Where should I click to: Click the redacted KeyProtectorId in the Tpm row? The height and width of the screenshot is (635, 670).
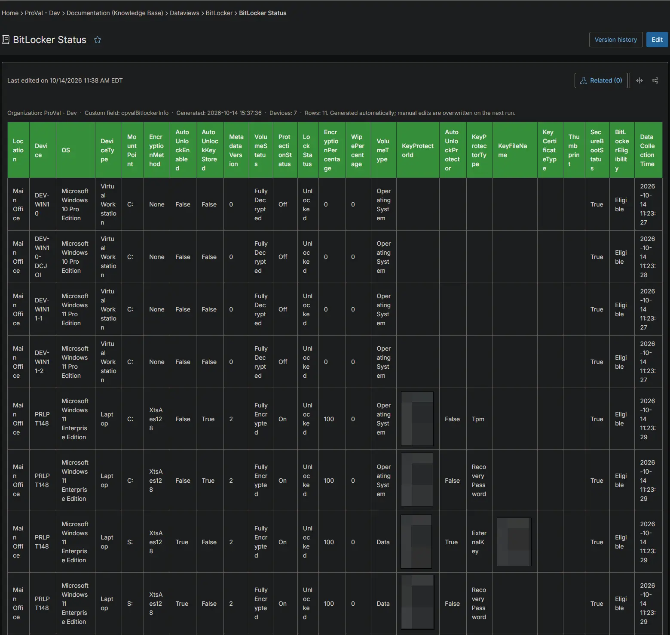tap(417, 419)
